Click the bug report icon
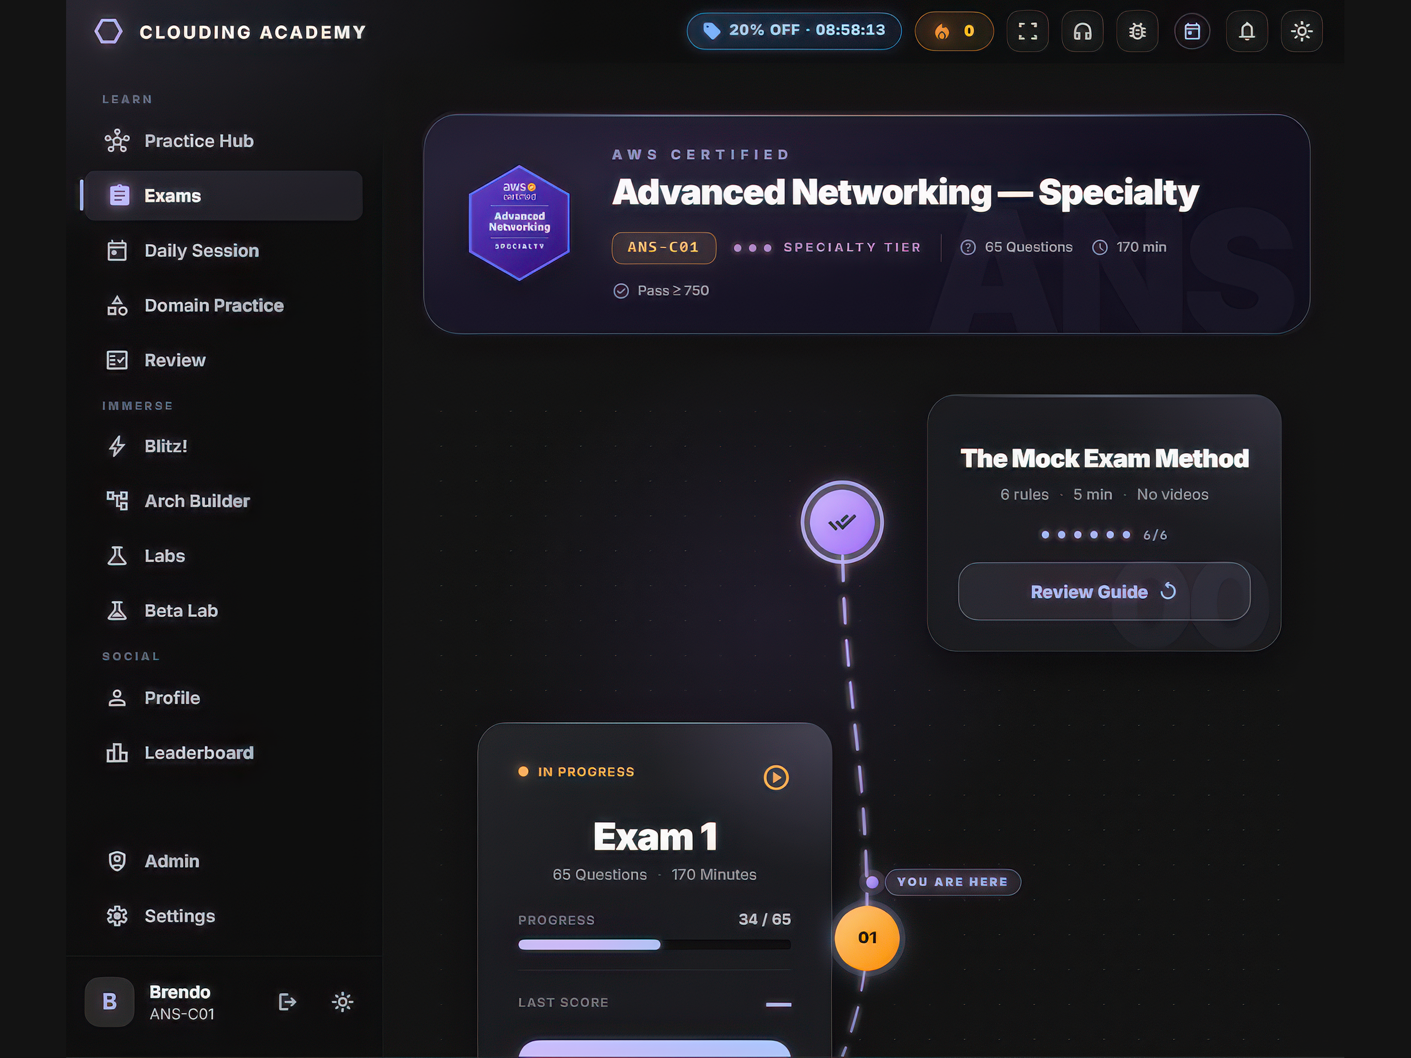The width and height of the screenshot is (1411, 1058). click(x=1137, y=30)
